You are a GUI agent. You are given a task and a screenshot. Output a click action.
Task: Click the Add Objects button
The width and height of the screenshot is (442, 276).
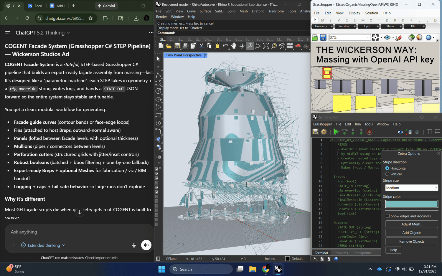tap(412, 233)
